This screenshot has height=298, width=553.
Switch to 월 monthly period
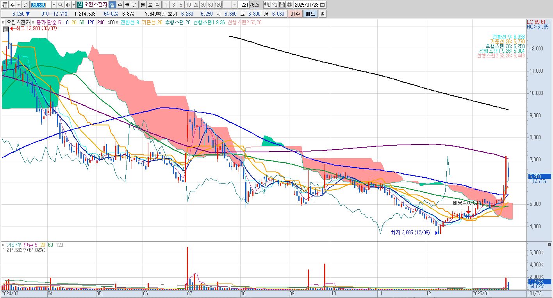127,5
